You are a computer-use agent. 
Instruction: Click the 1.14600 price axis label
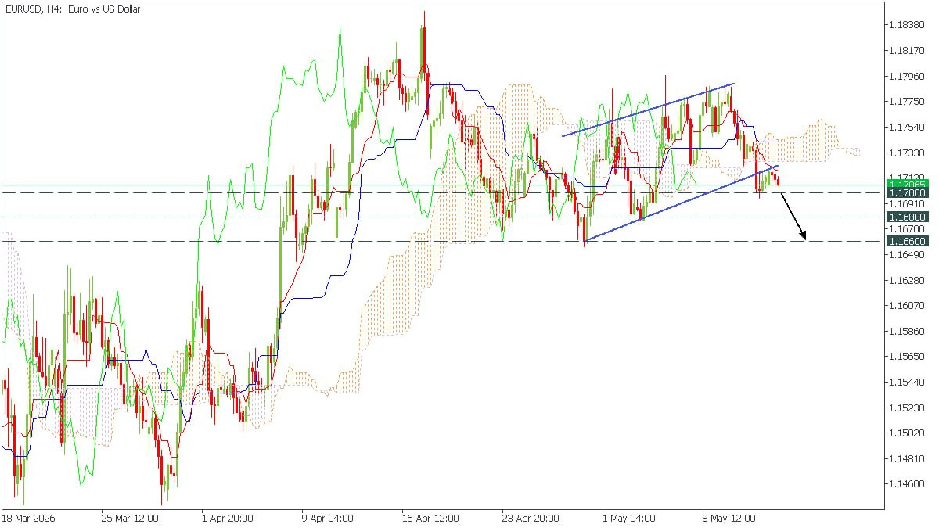tap(908, 484)
